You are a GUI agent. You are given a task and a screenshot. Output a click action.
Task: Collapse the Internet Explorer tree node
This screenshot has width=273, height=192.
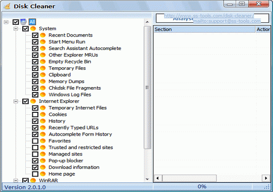click(x=16, y=101)
